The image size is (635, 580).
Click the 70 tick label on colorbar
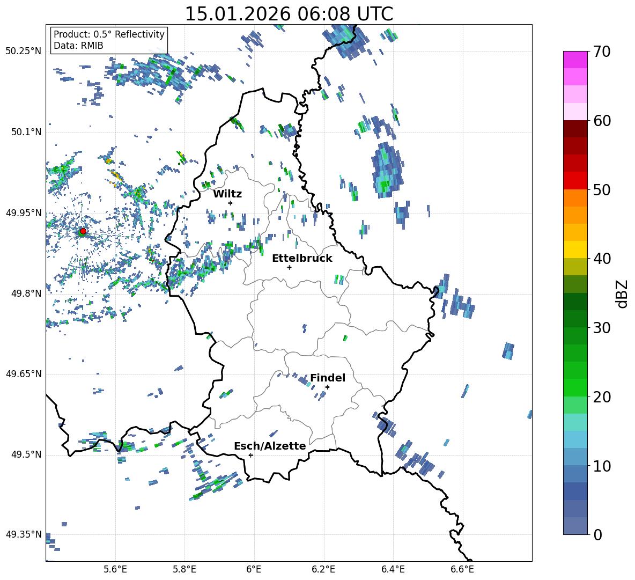pos(602,52)
